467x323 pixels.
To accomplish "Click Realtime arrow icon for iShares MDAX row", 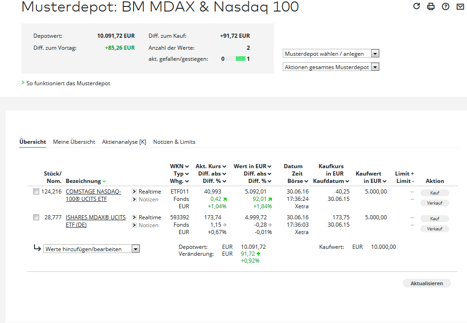I will click(134, 217).
